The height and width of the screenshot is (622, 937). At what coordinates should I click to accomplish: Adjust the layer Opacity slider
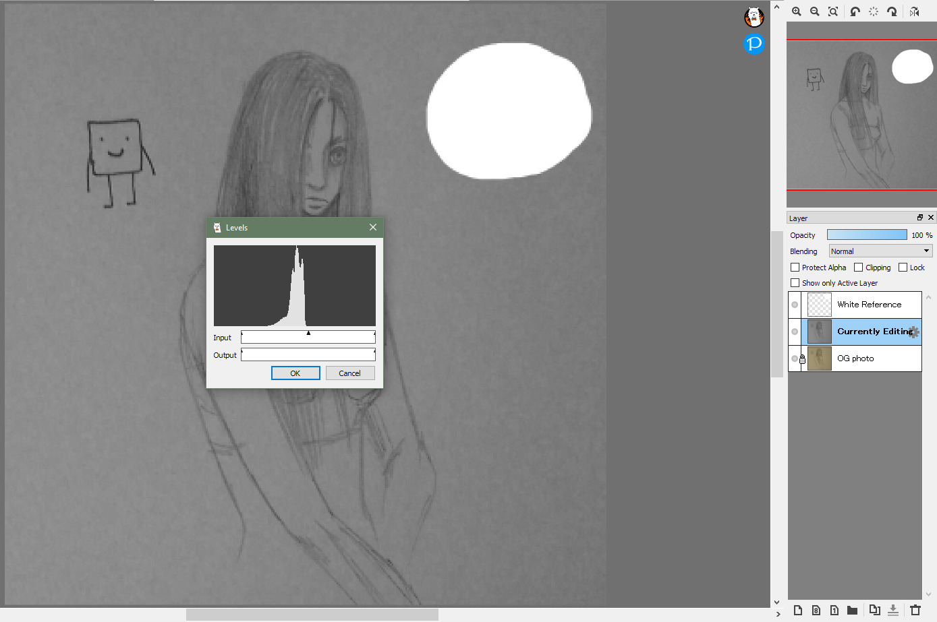(x=867, y=235)
